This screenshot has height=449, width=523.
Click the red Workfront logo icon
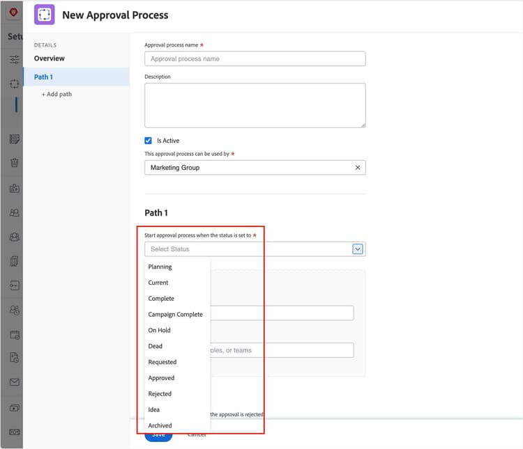tap(13, 13)
